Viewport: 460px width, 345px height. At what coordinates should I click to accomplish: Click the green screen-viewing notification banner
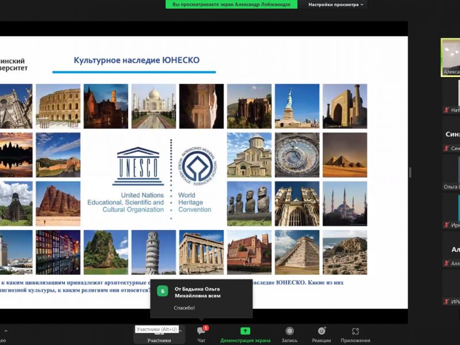(x=232, y=5)
